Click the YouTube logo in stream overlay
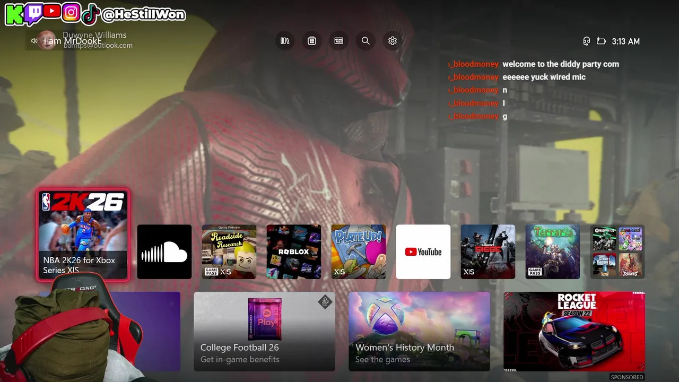679x382 pixels. [52, 11]
